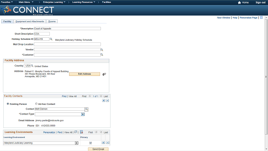
Task: Open the Maryland Judiciary Learning environment dropdown
Action: coord(77,143)
